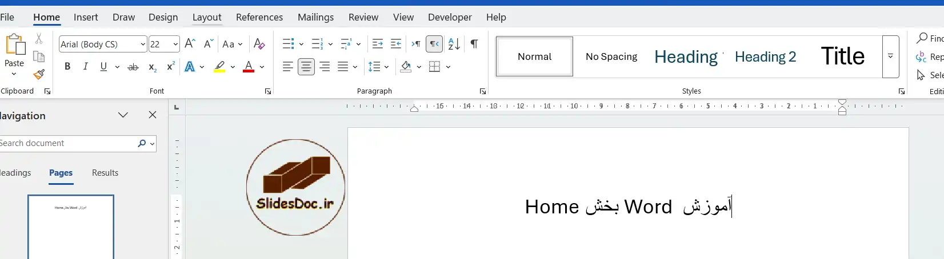Align text left

point(288,67)
